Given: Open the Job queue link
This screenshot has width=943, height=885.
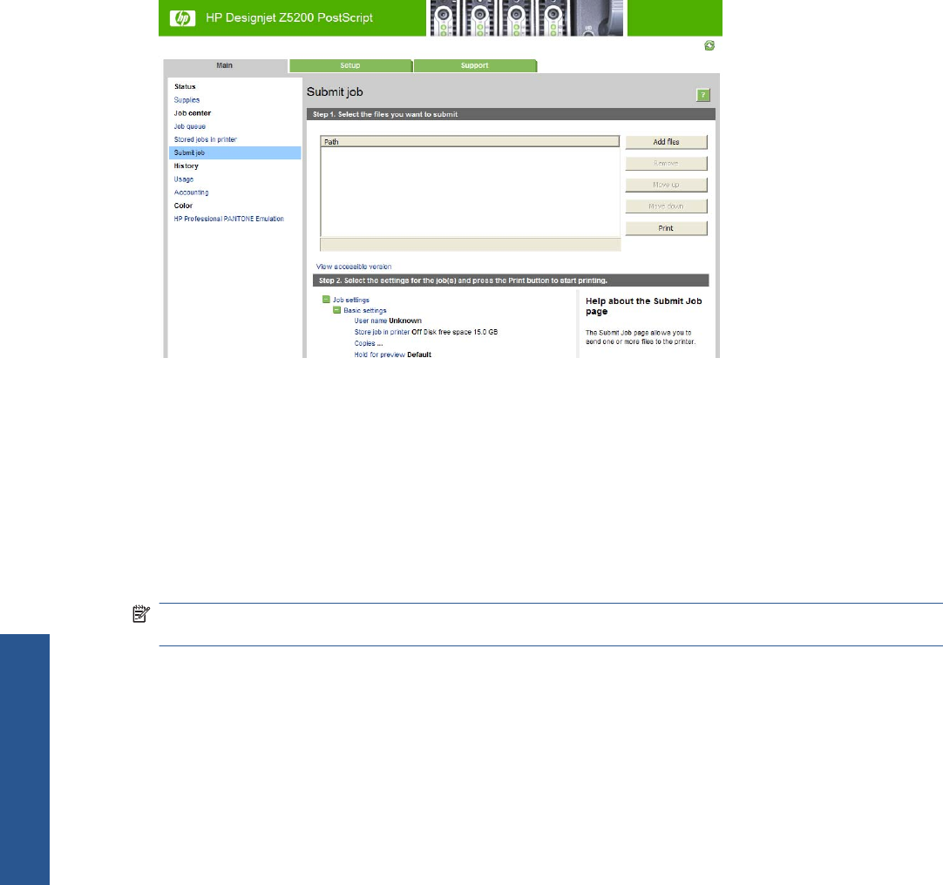Looking at the screenshot, I should [x=190, y=127].
